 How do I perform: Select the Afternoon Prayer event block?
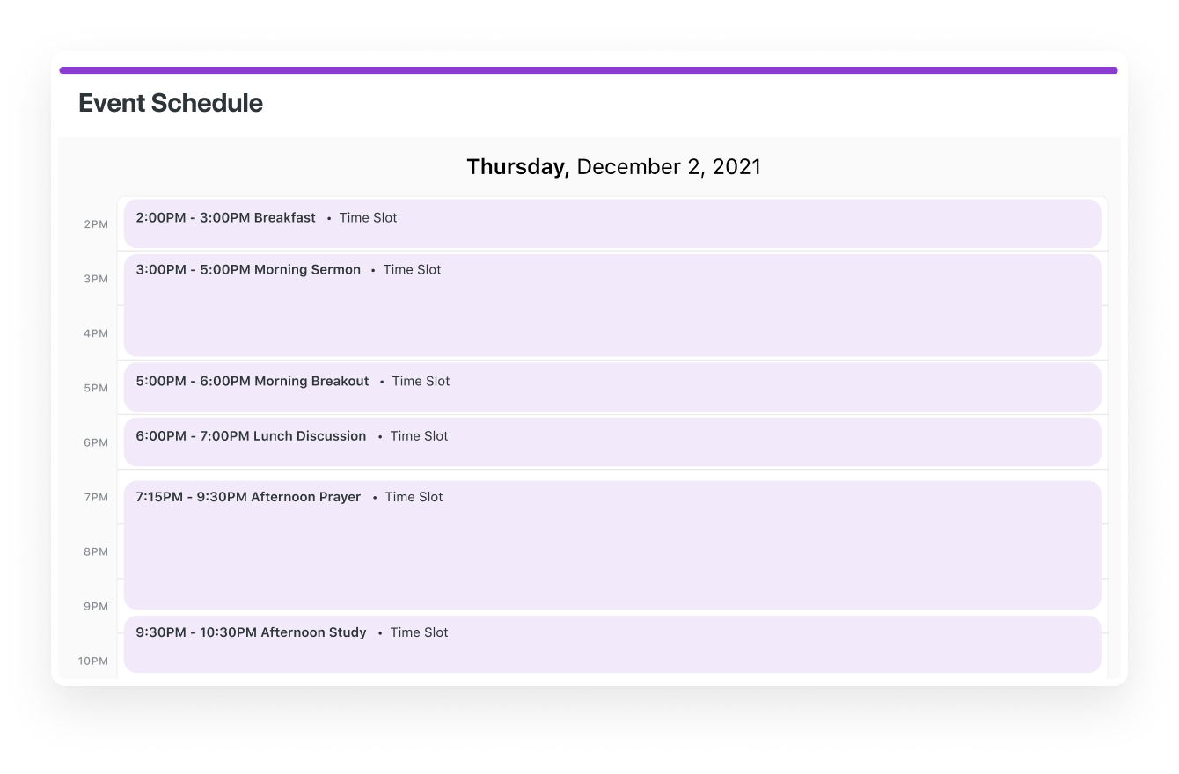[x=611, y=544]
